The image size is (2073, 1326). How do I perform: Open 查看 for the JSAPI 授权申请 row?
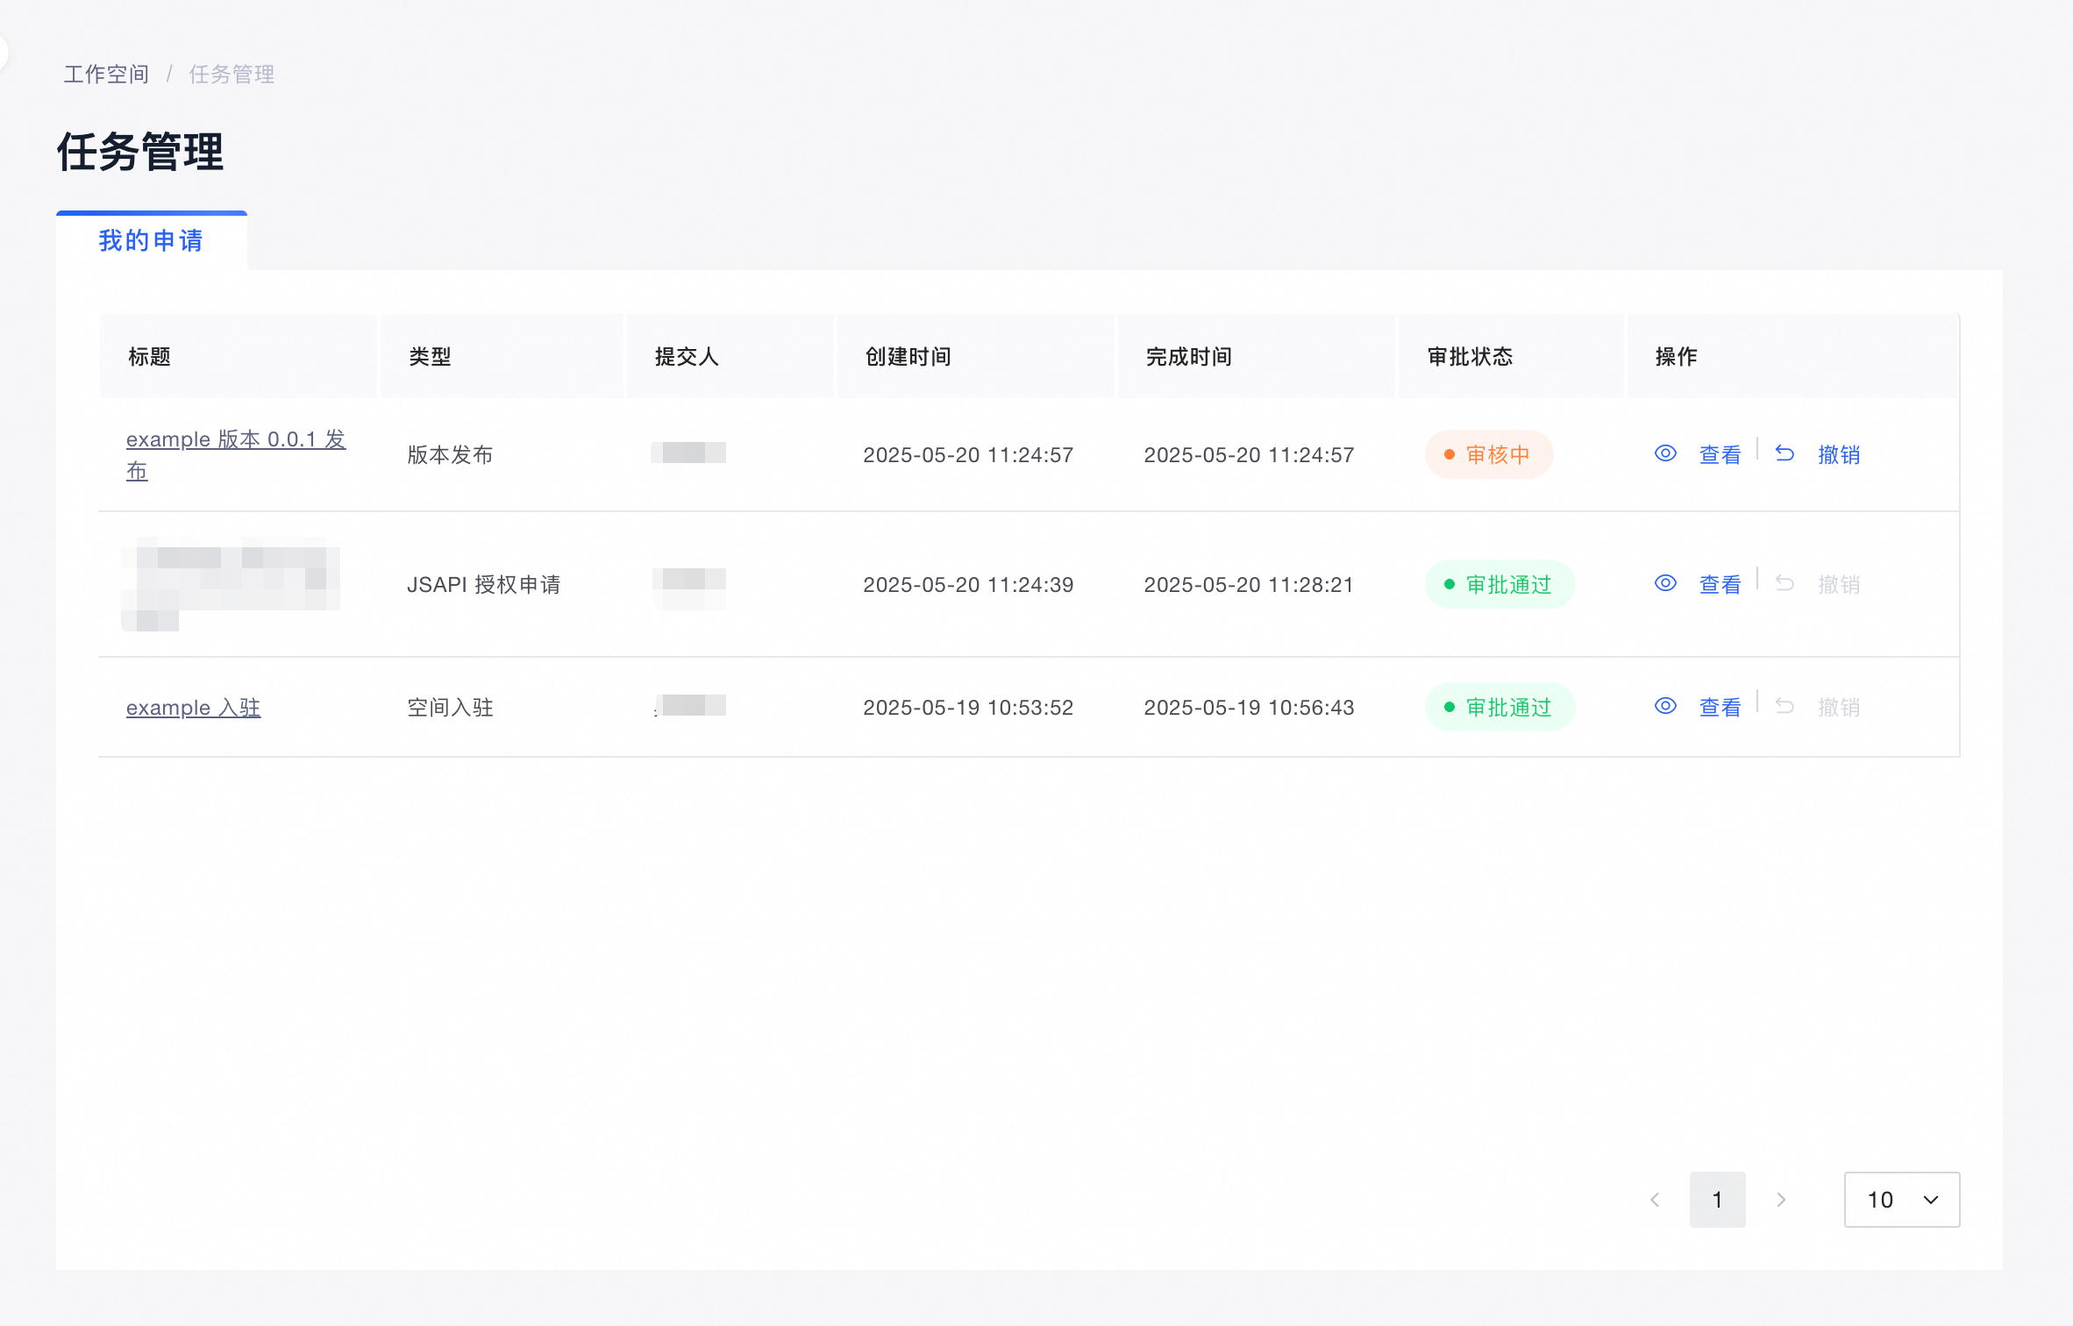click(x=1720, y=584)
